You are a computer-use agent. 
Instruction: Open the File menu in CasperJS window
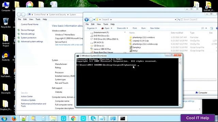pyautogui.click(x=87, y=24)
